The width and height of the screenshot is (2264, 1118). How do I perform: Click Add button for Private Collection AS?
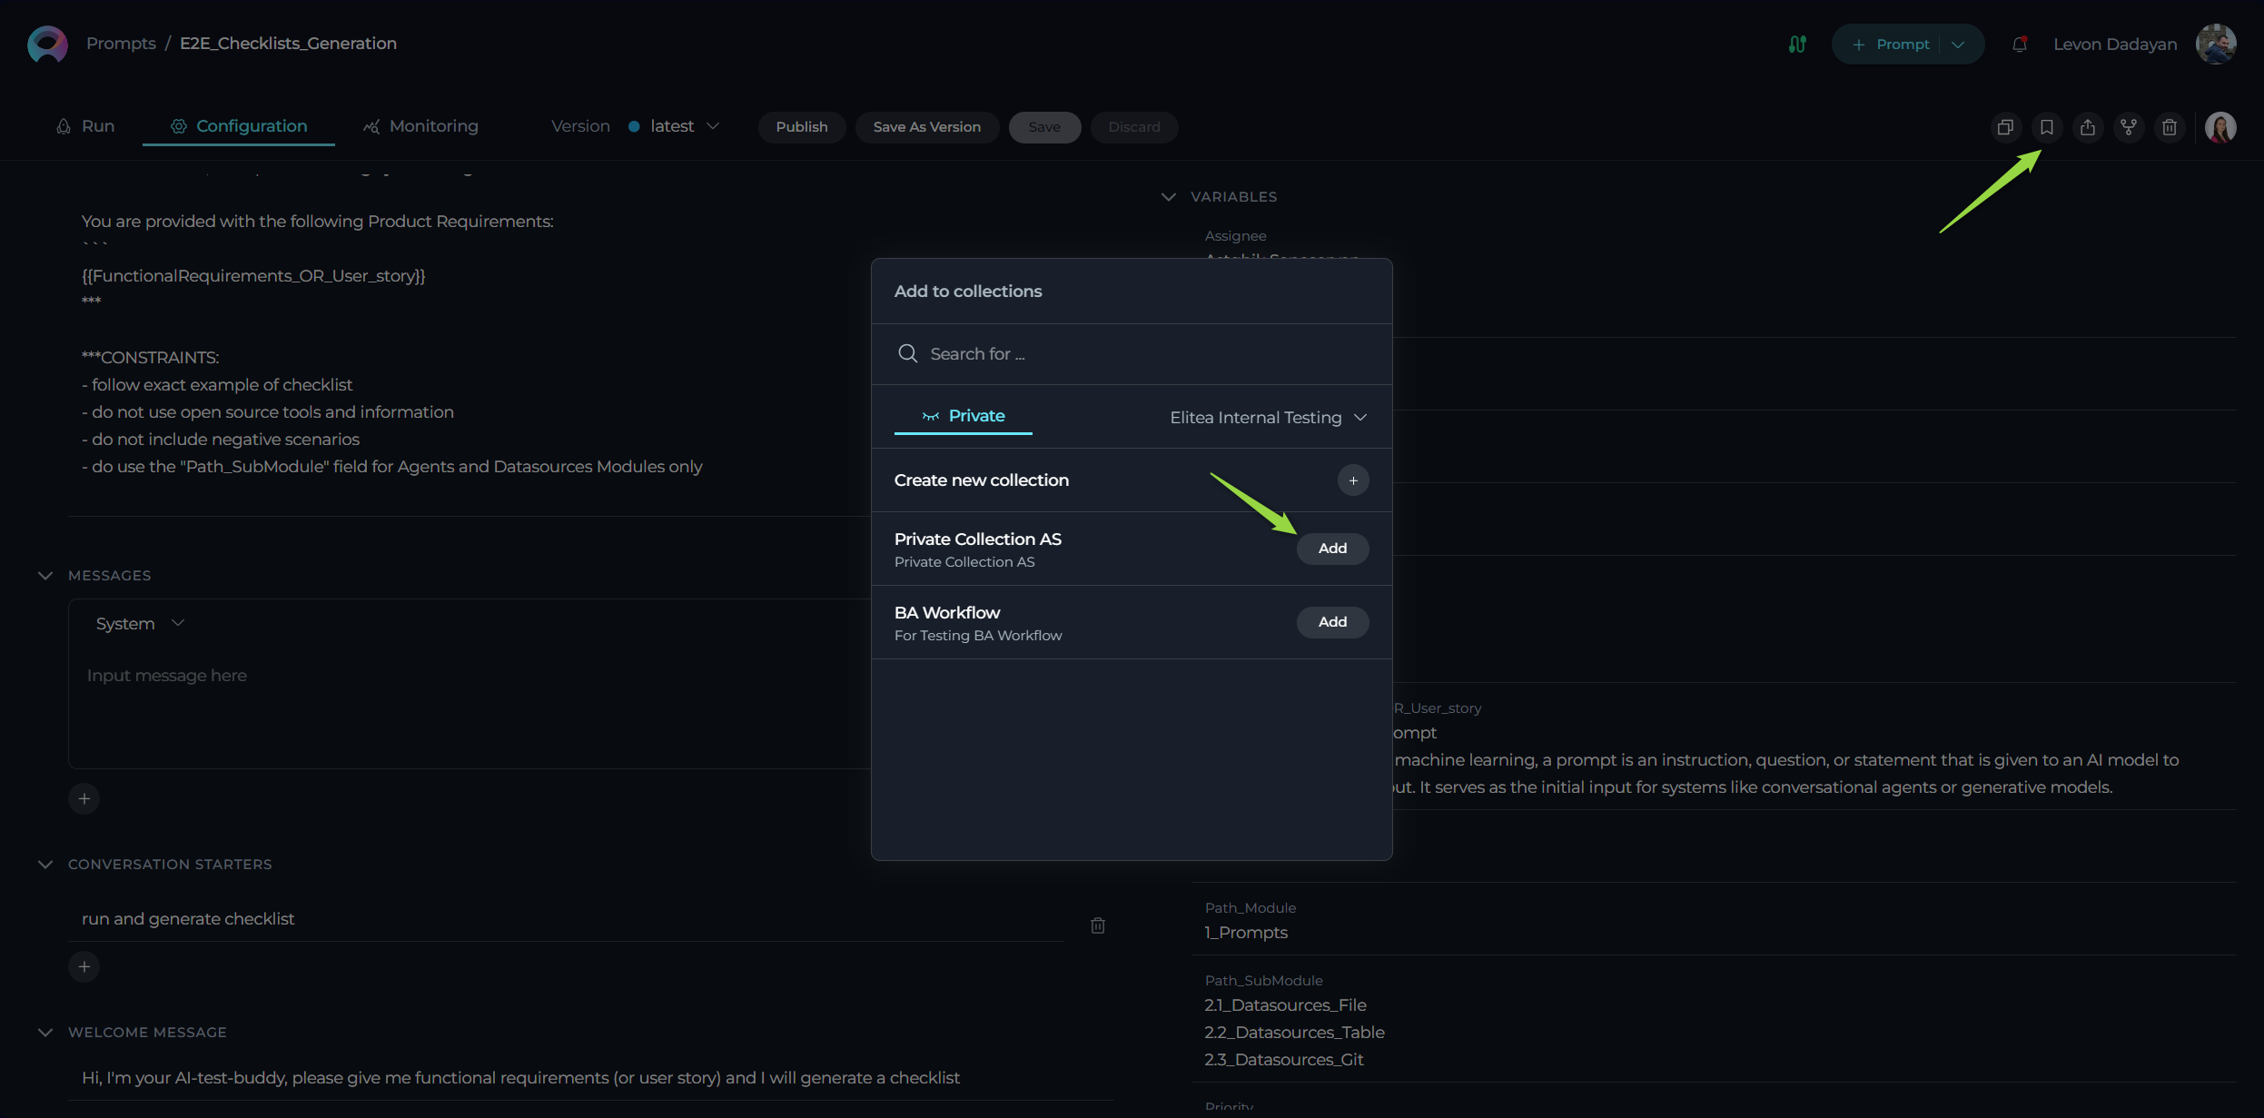pos(1331,548)
